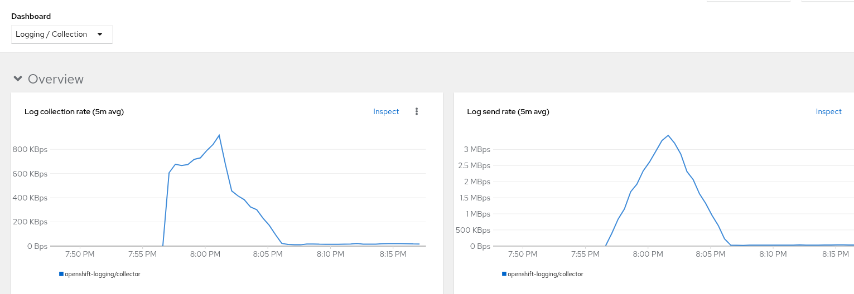Viewport: 854px width, 294px height.
Task: Click the caret arrow in dashboard selector
Action: pos(100,34)
